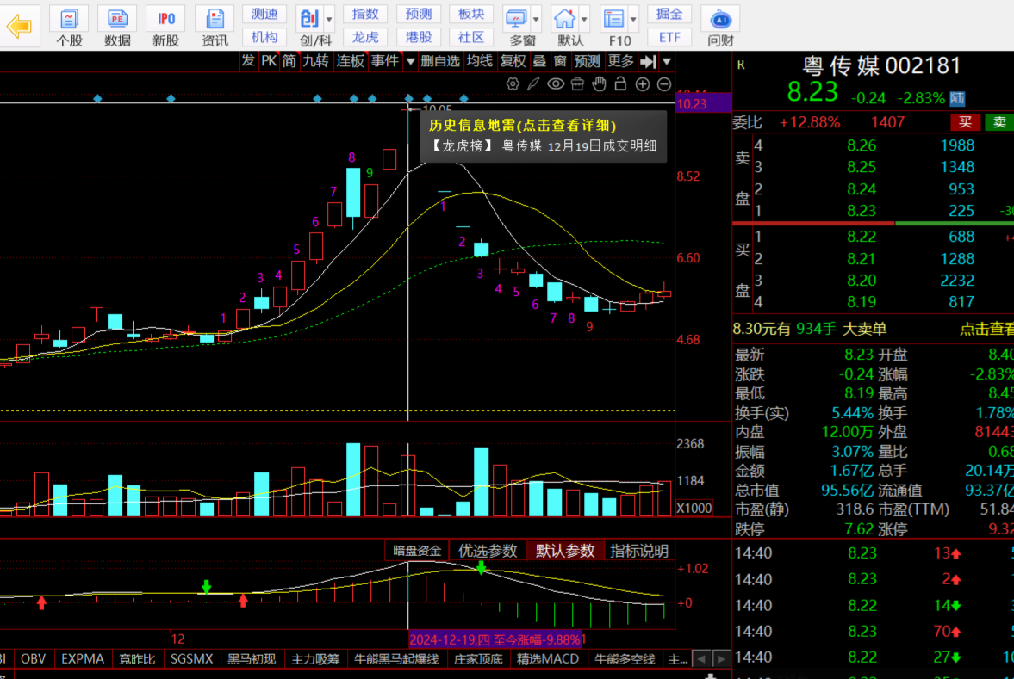Open the 机构 institutions button
Image resolution: width=1014 pixels, height=679 pixels.
[264, 38]
